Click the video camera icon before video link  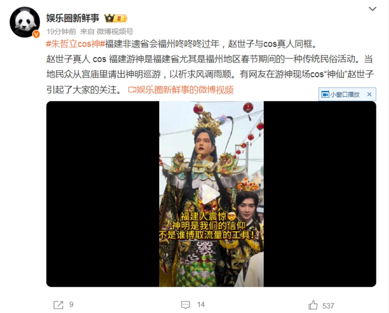132,90
